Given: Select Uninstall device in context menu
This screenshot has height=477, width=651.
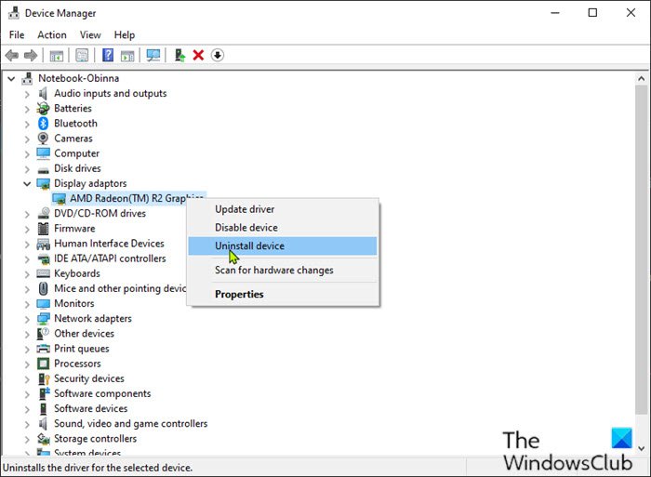Looking at the screenshot, I should click(283, 245).
